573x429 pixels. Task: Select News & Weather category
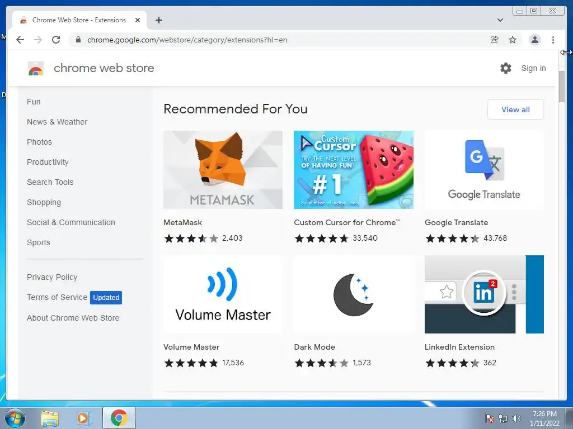[x=57, y=122]
